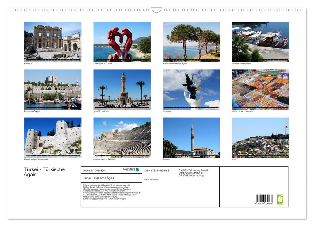This screenshot has height=226, width=313.
Task: Select the Izmir Konak Platz clock tower image
Action: pos(122,89)
